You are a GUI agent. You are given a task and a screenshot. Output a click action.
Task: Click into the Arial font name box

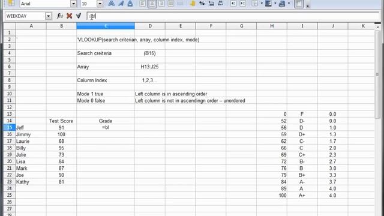coord(45,4)
